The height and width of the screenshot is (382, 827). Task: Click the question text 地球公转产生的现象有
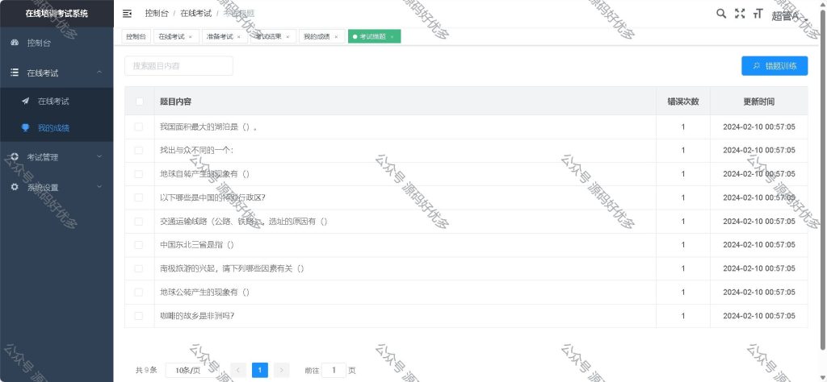[x=204, y=293]
